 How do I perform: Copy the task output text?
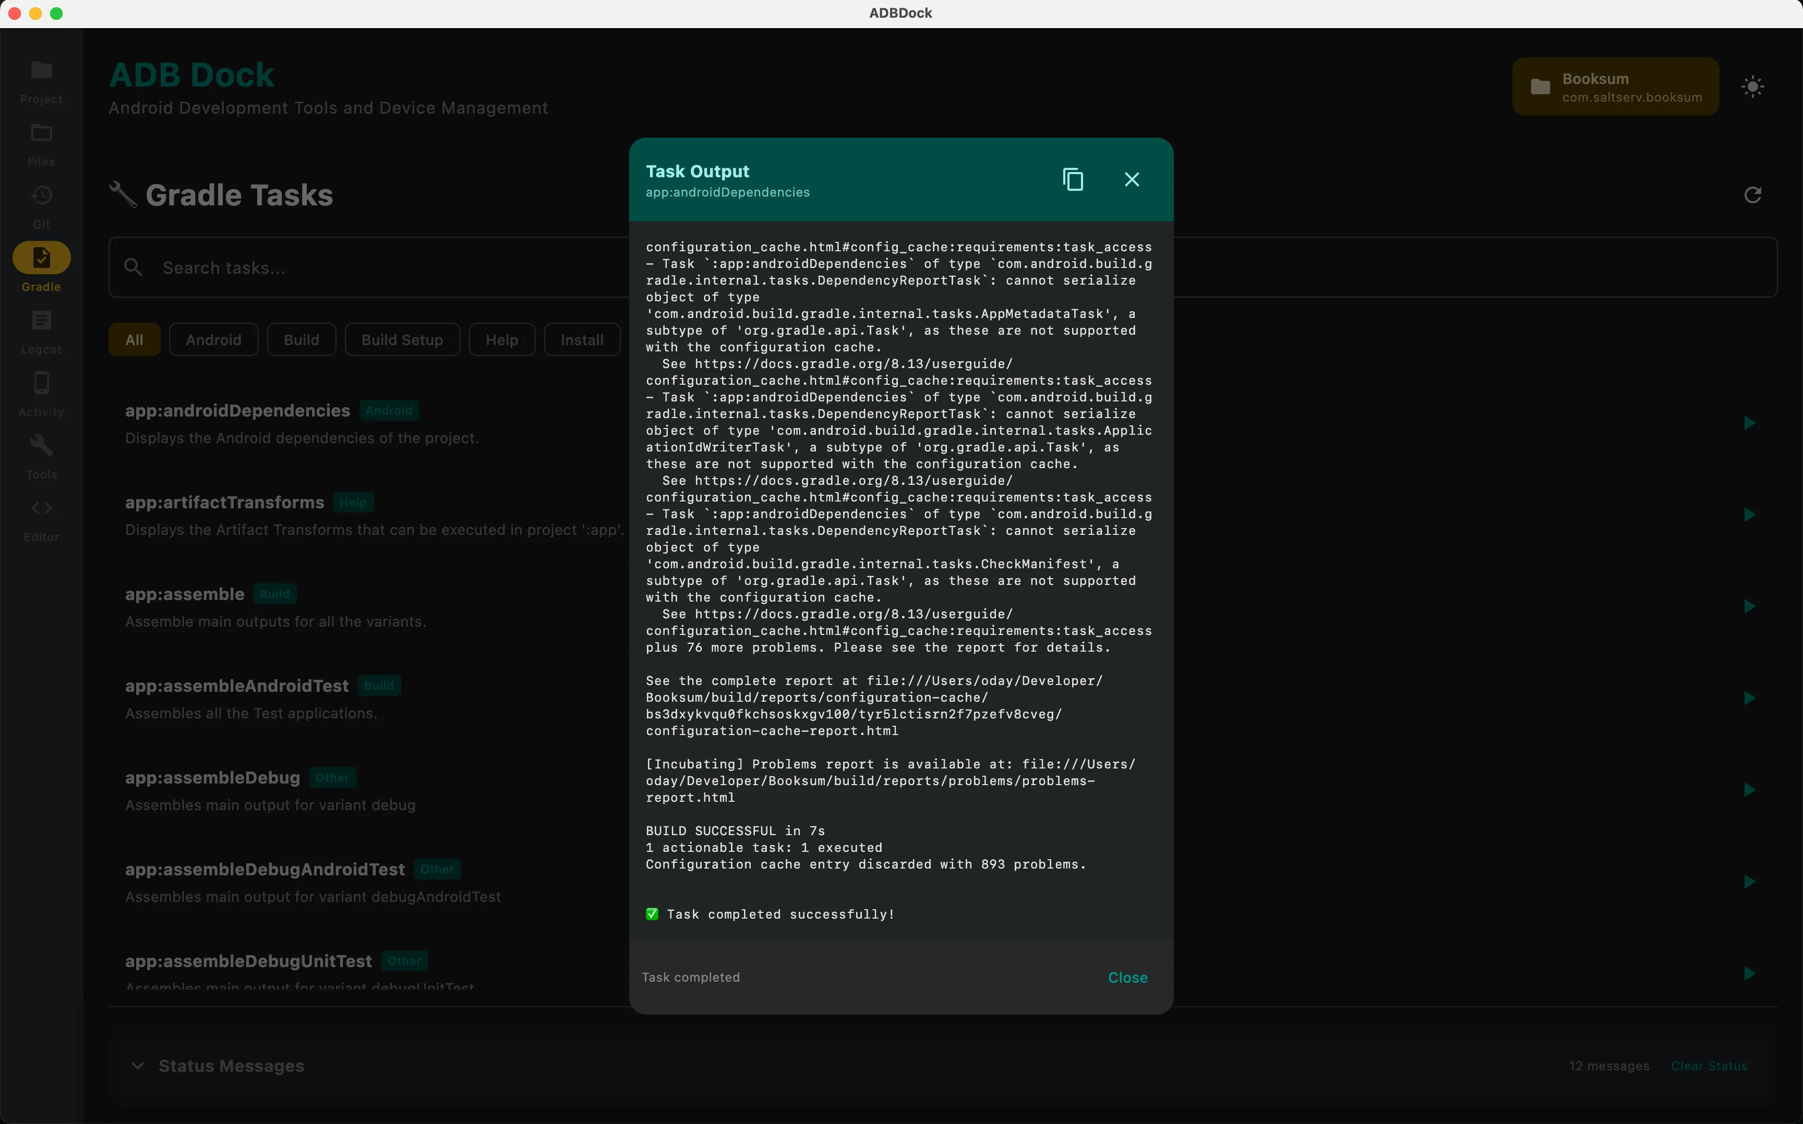click(1073, 178)
